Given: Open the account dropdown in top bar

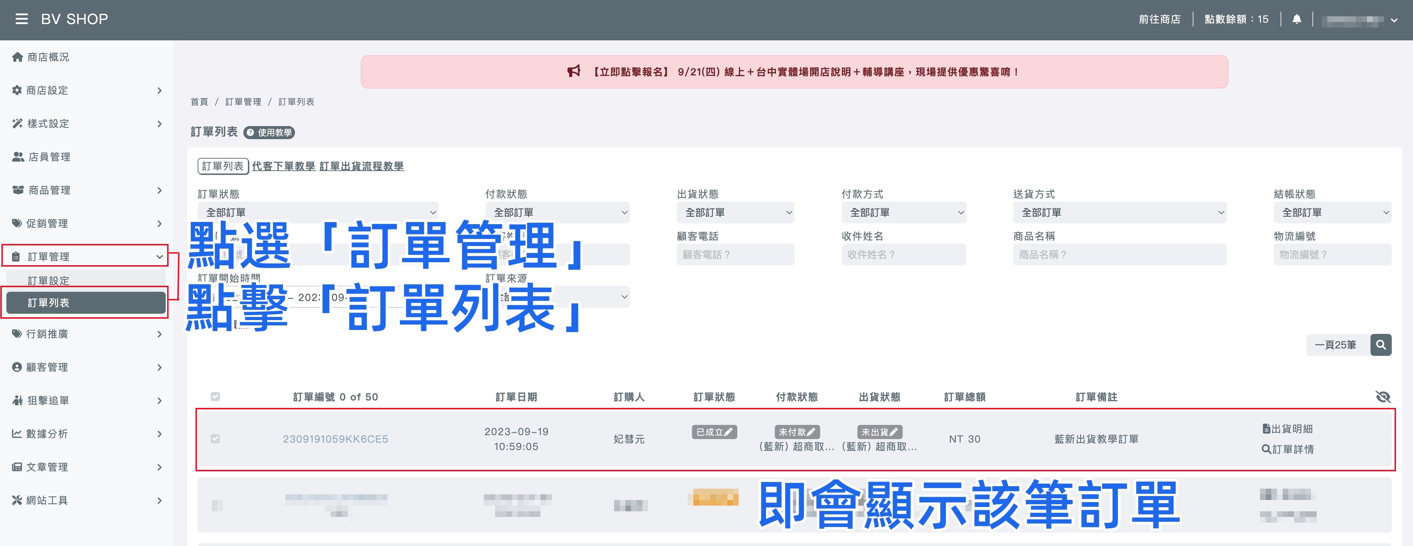Looking at the screenshot, I should pyautogui.click(x=1359, y=20).
